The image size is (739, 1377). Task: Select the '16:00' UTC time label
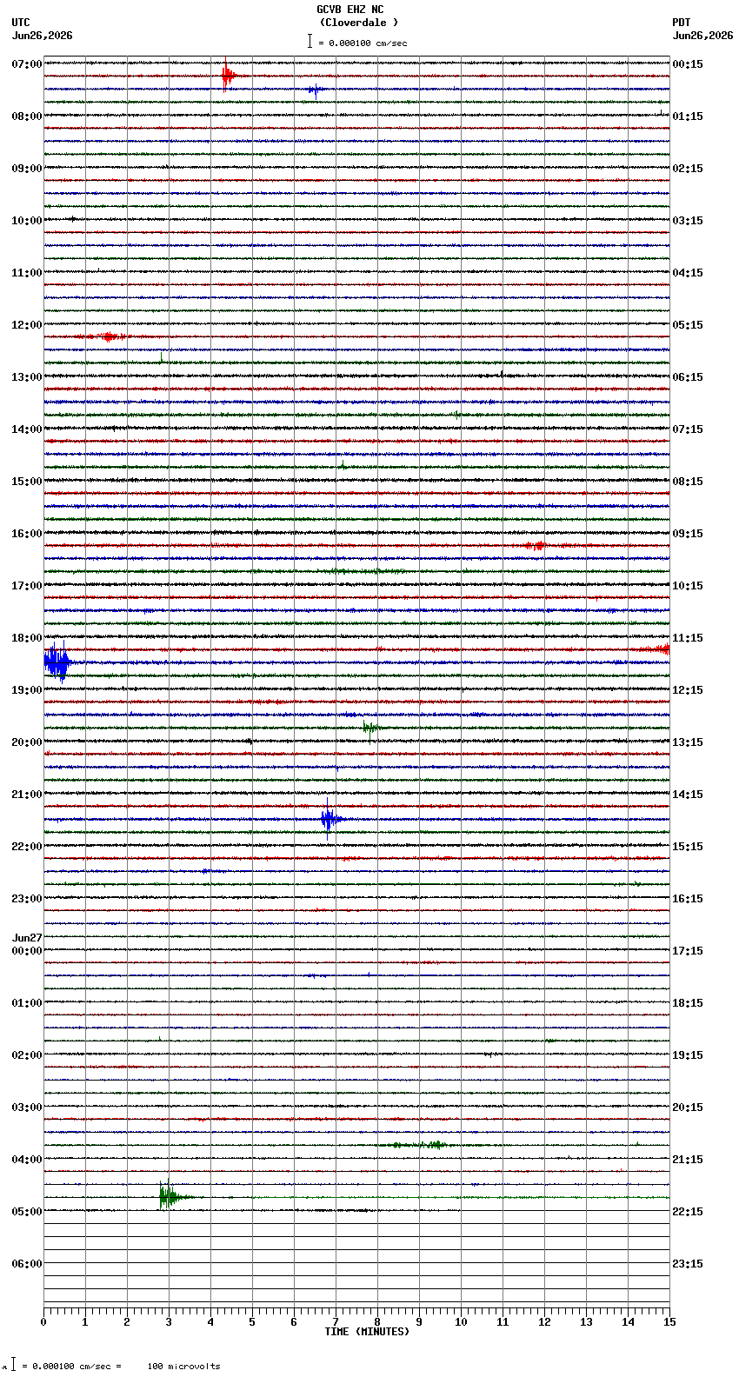pos(27,534)
